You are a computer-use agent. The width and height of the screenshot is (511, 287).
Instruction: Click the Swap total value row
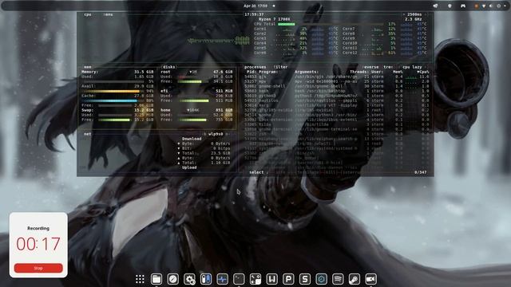pos(117,110)
